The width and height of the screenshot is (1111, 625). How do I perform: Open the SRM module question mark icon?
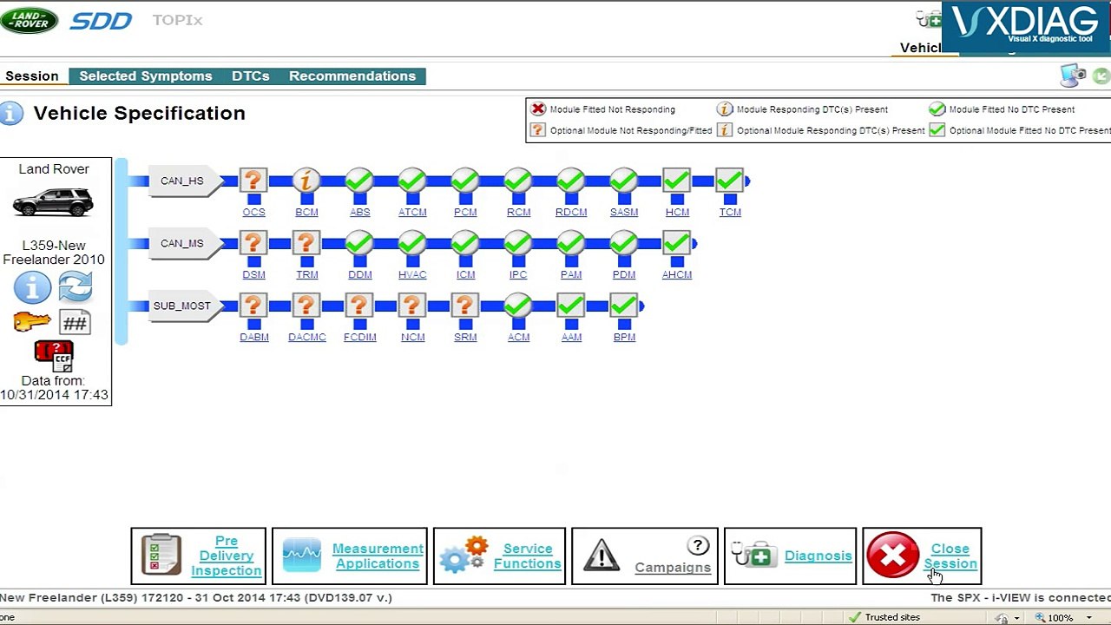pos(465,306)
